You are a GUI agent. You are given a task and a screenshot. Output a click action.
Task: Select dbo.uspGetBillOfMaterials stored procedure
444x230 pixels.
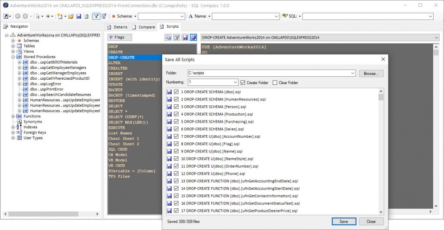point(53,62)
